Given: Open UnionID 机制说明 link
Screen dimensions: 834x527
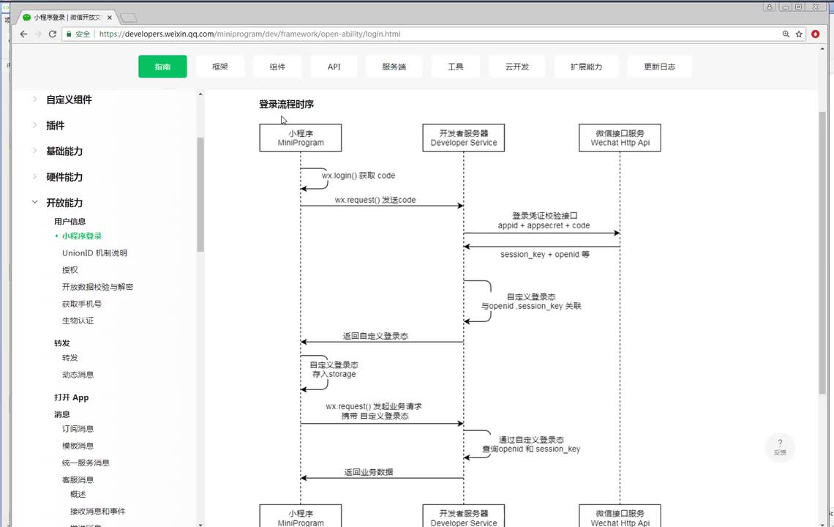Looking at the screenshot, I should coord(94,253).
